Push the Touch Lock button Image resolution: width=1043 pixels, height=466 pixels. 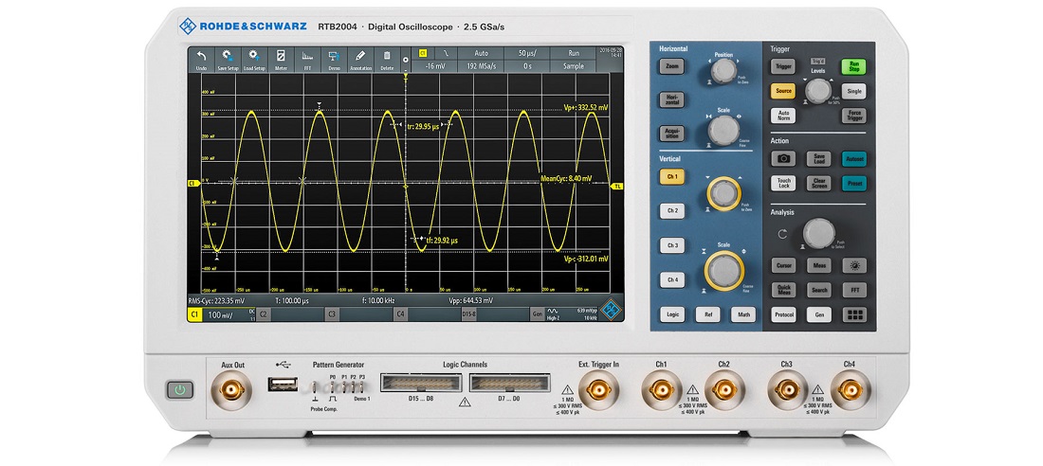click(x=783, y=183)
